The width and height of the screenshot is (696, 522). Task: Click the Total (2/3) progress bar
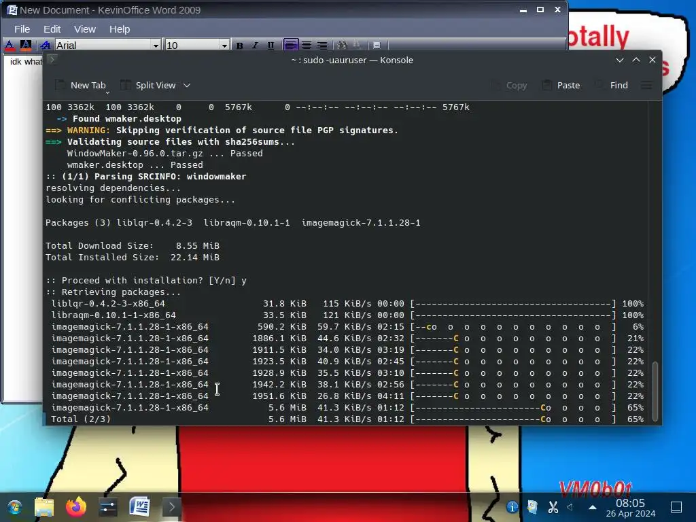pos(513,419)
